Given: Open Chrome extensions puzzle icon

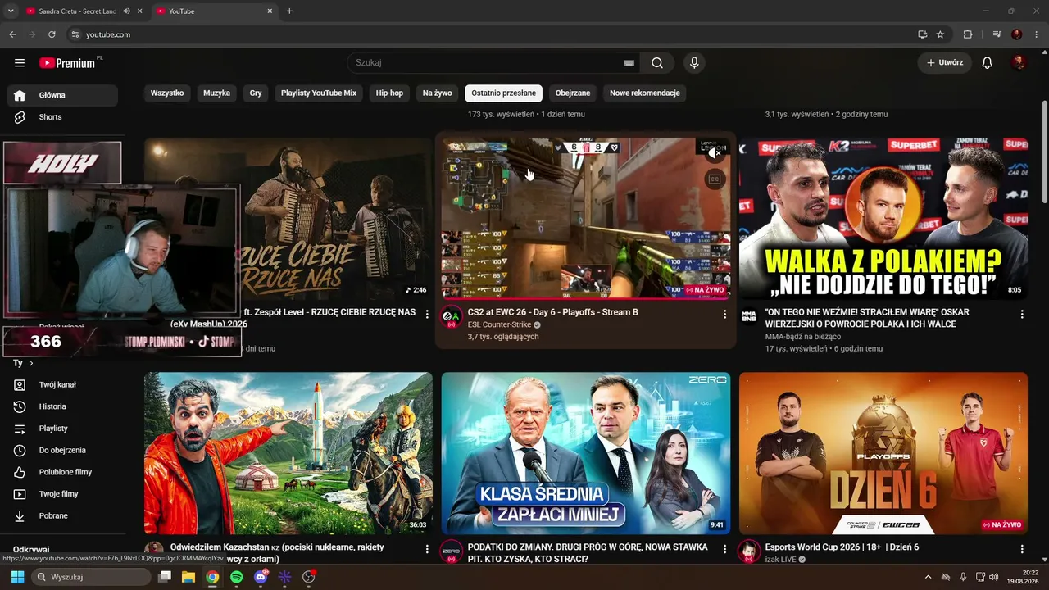Looking at the screenshot, I should (968, 34).
